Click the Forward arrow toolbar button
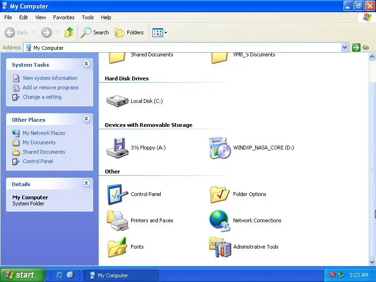376x282 pixels. [x=47, y=32]
